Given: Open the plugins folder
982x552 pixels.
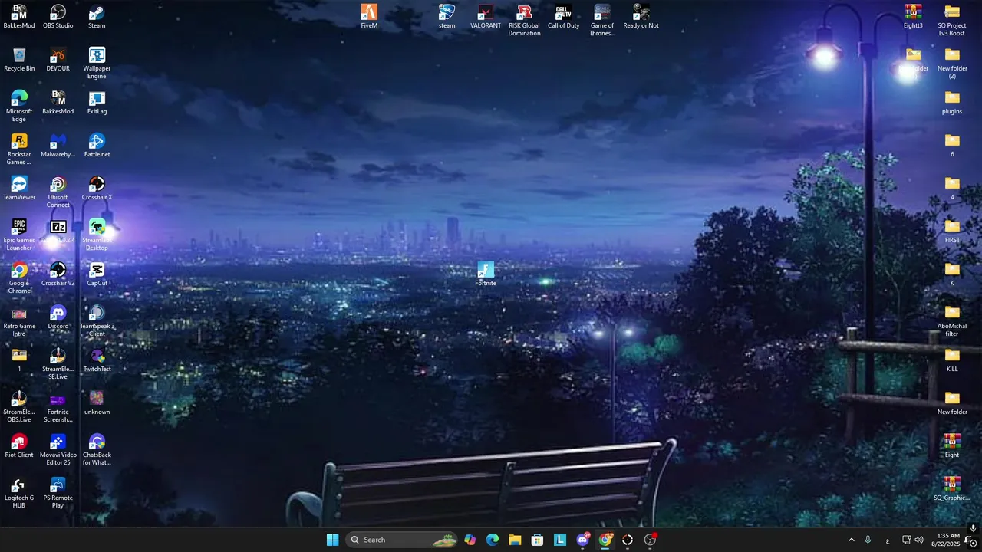Looking at the screenshot, I should click(x=952, y=103).
